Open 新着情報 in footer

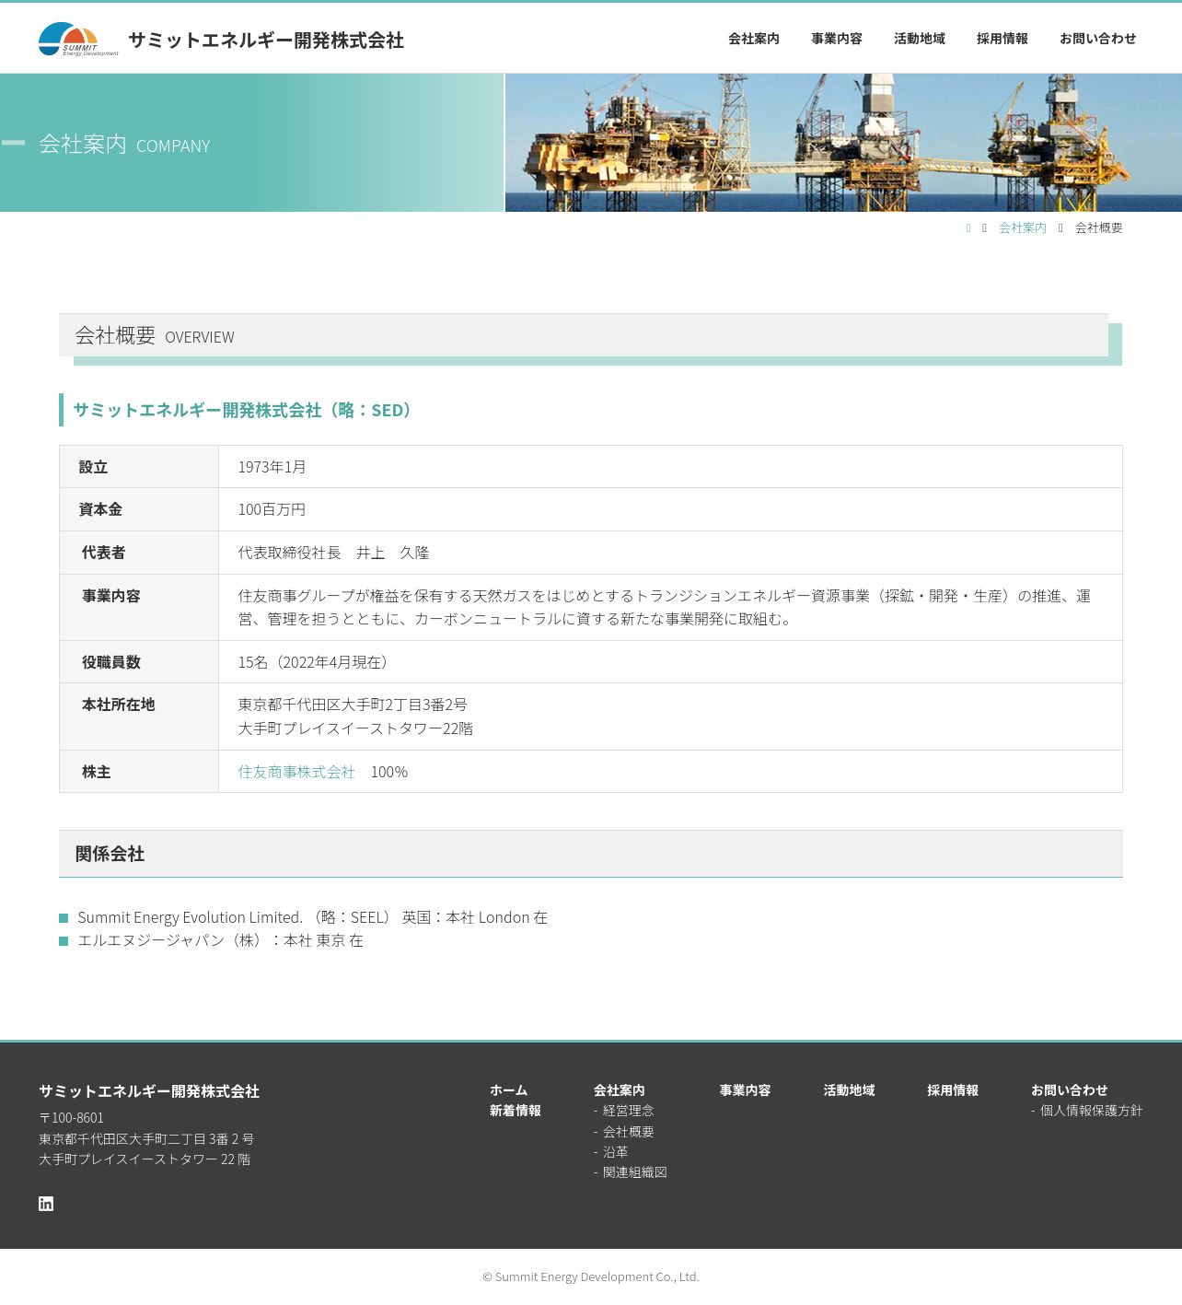tap(516, 1111)
